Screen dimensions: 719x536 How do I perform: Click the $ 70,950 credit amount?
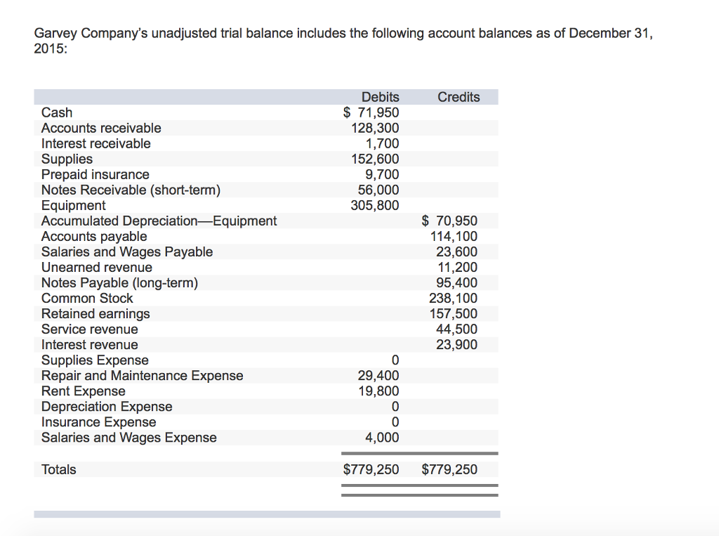[x=449, y=221]
